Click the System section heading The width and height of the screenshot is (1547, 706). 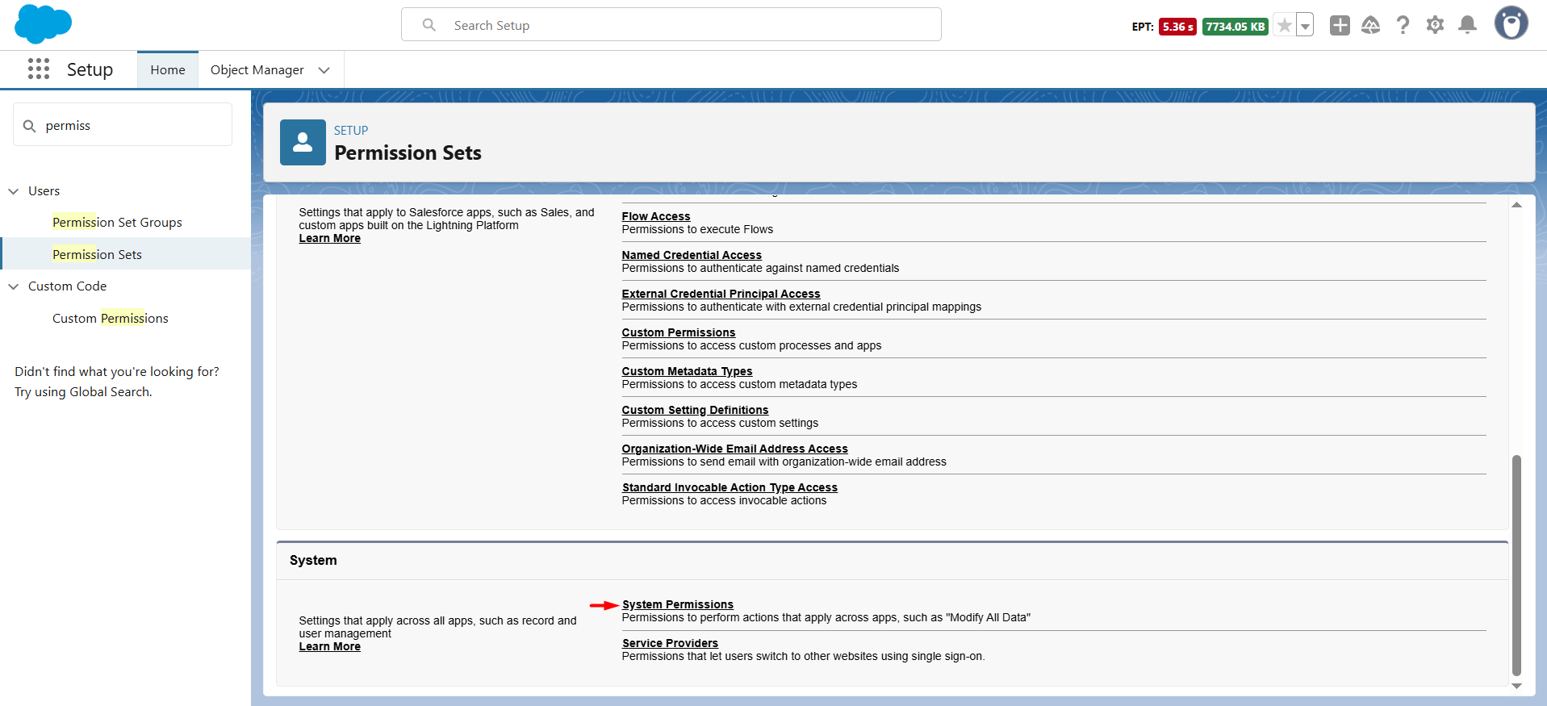(x=313, y=560)
